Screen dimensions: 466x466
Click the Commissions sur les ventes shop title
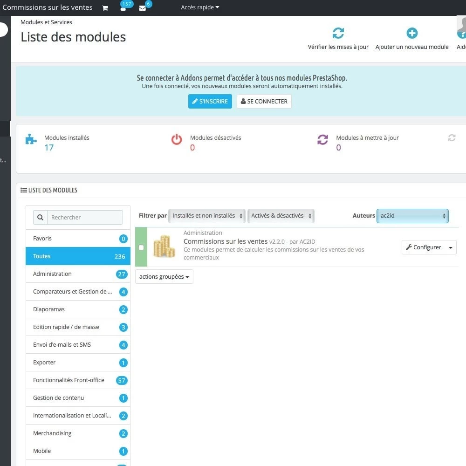coord(48,7)
